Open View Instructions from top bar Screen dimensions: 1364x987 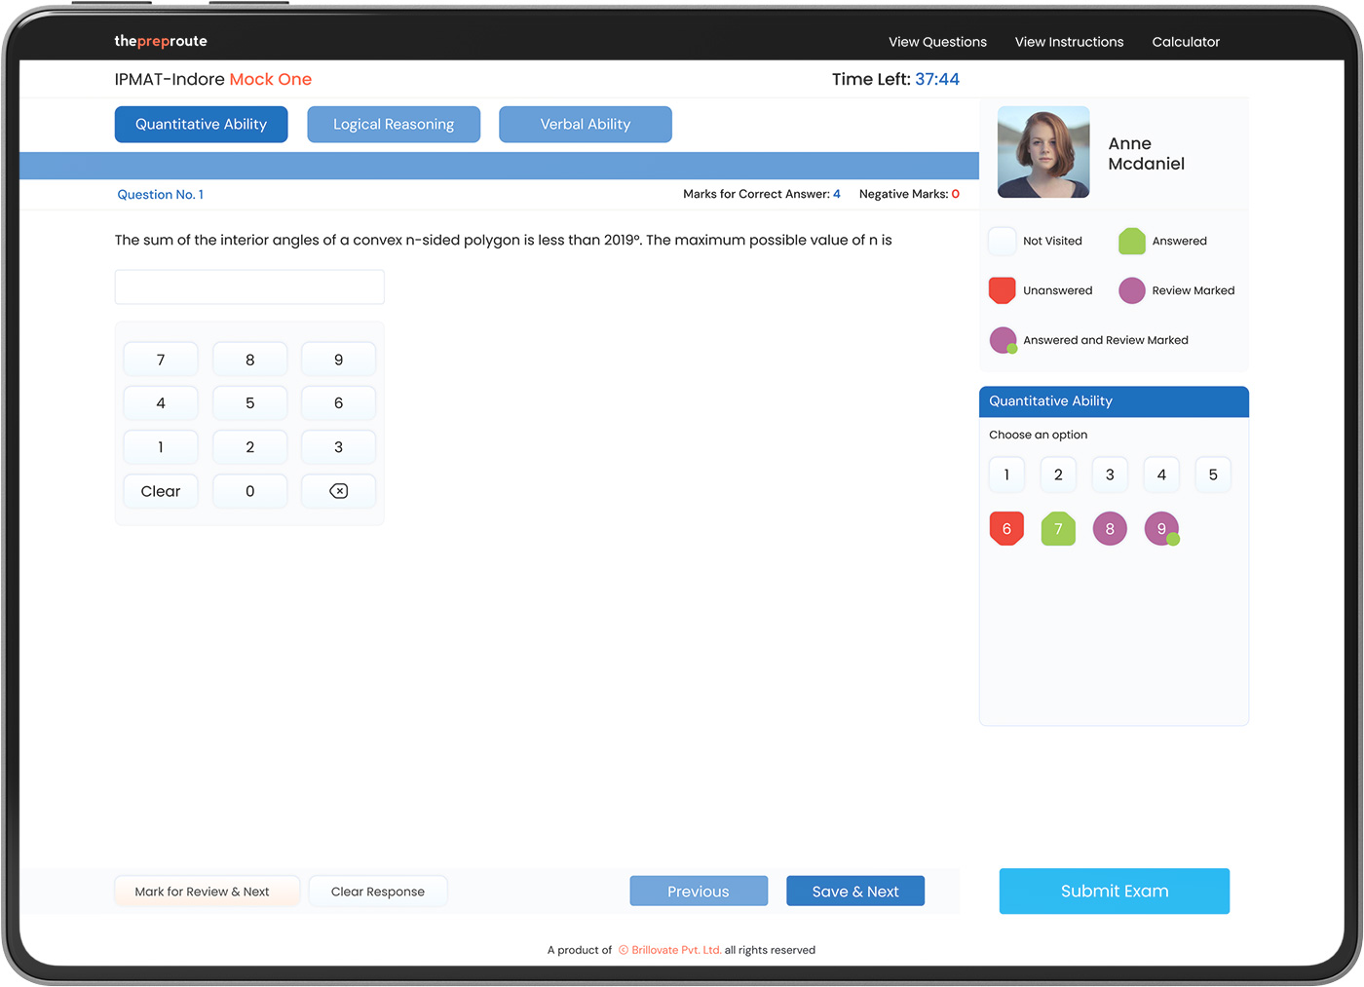(1069, 42)
